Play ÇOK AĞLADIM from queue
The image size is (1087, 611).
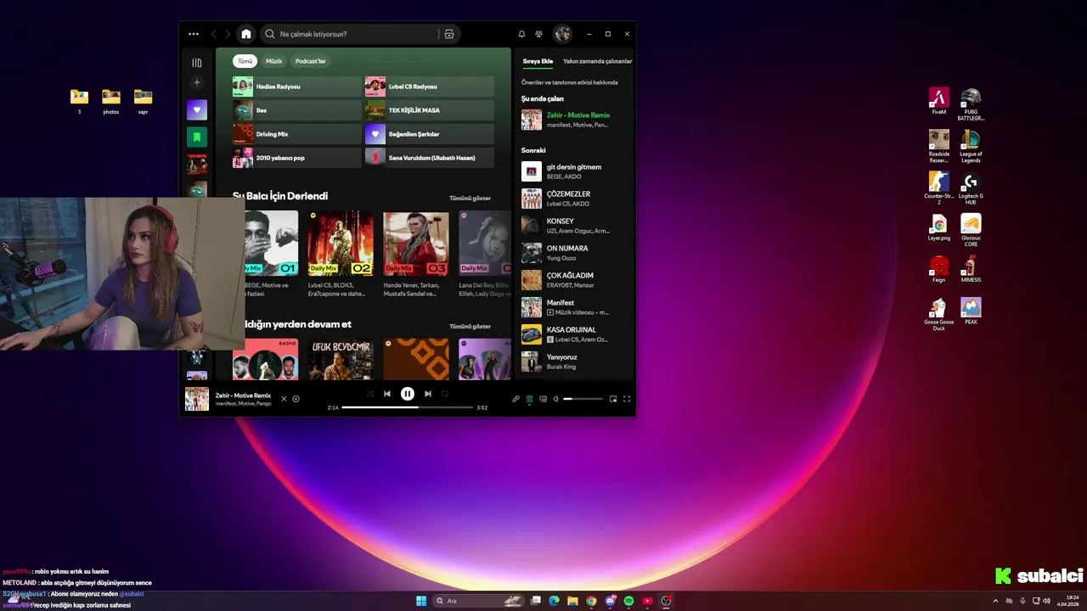click(x=574, y=280)
